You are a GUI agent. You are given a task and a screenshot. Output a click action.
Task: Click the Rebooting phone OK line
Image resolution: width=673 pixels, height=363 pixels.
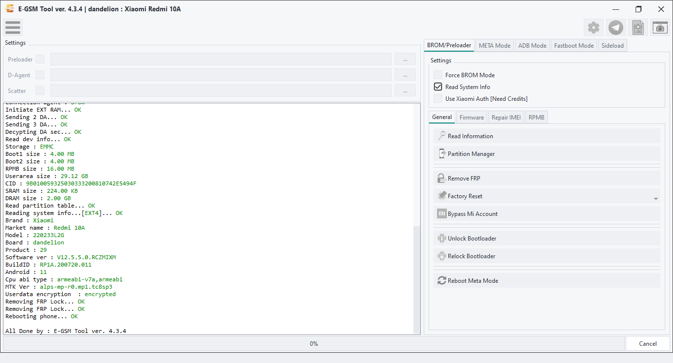pos(41,316)
